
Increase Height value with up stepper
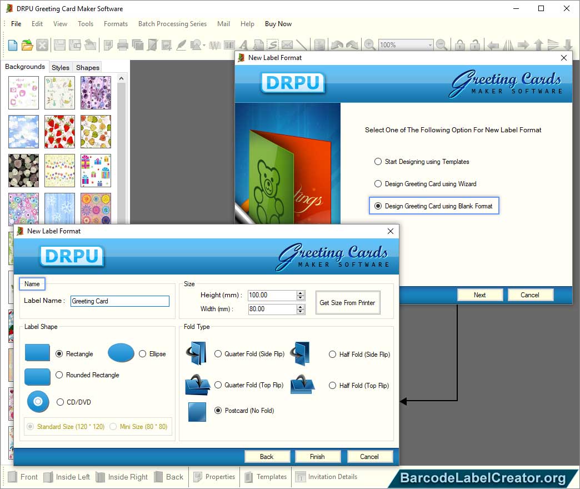pyautogui.click(x=301, y=293)
